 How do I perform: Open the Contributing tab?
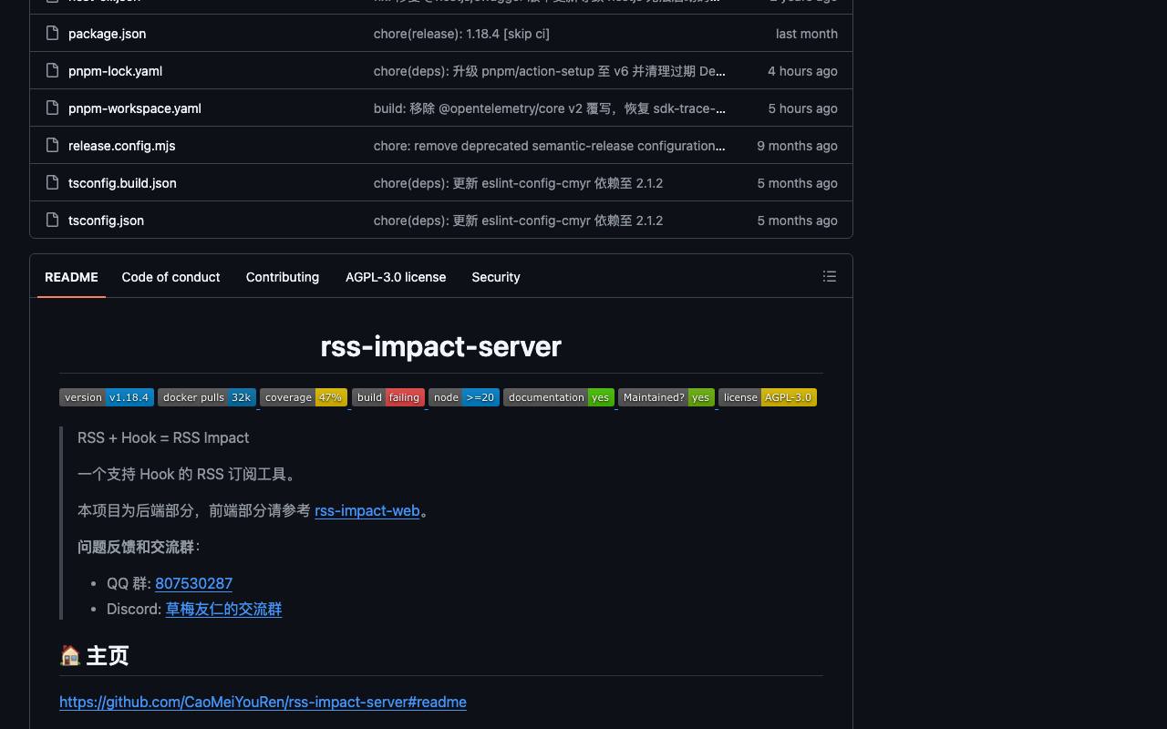[283, 277]
